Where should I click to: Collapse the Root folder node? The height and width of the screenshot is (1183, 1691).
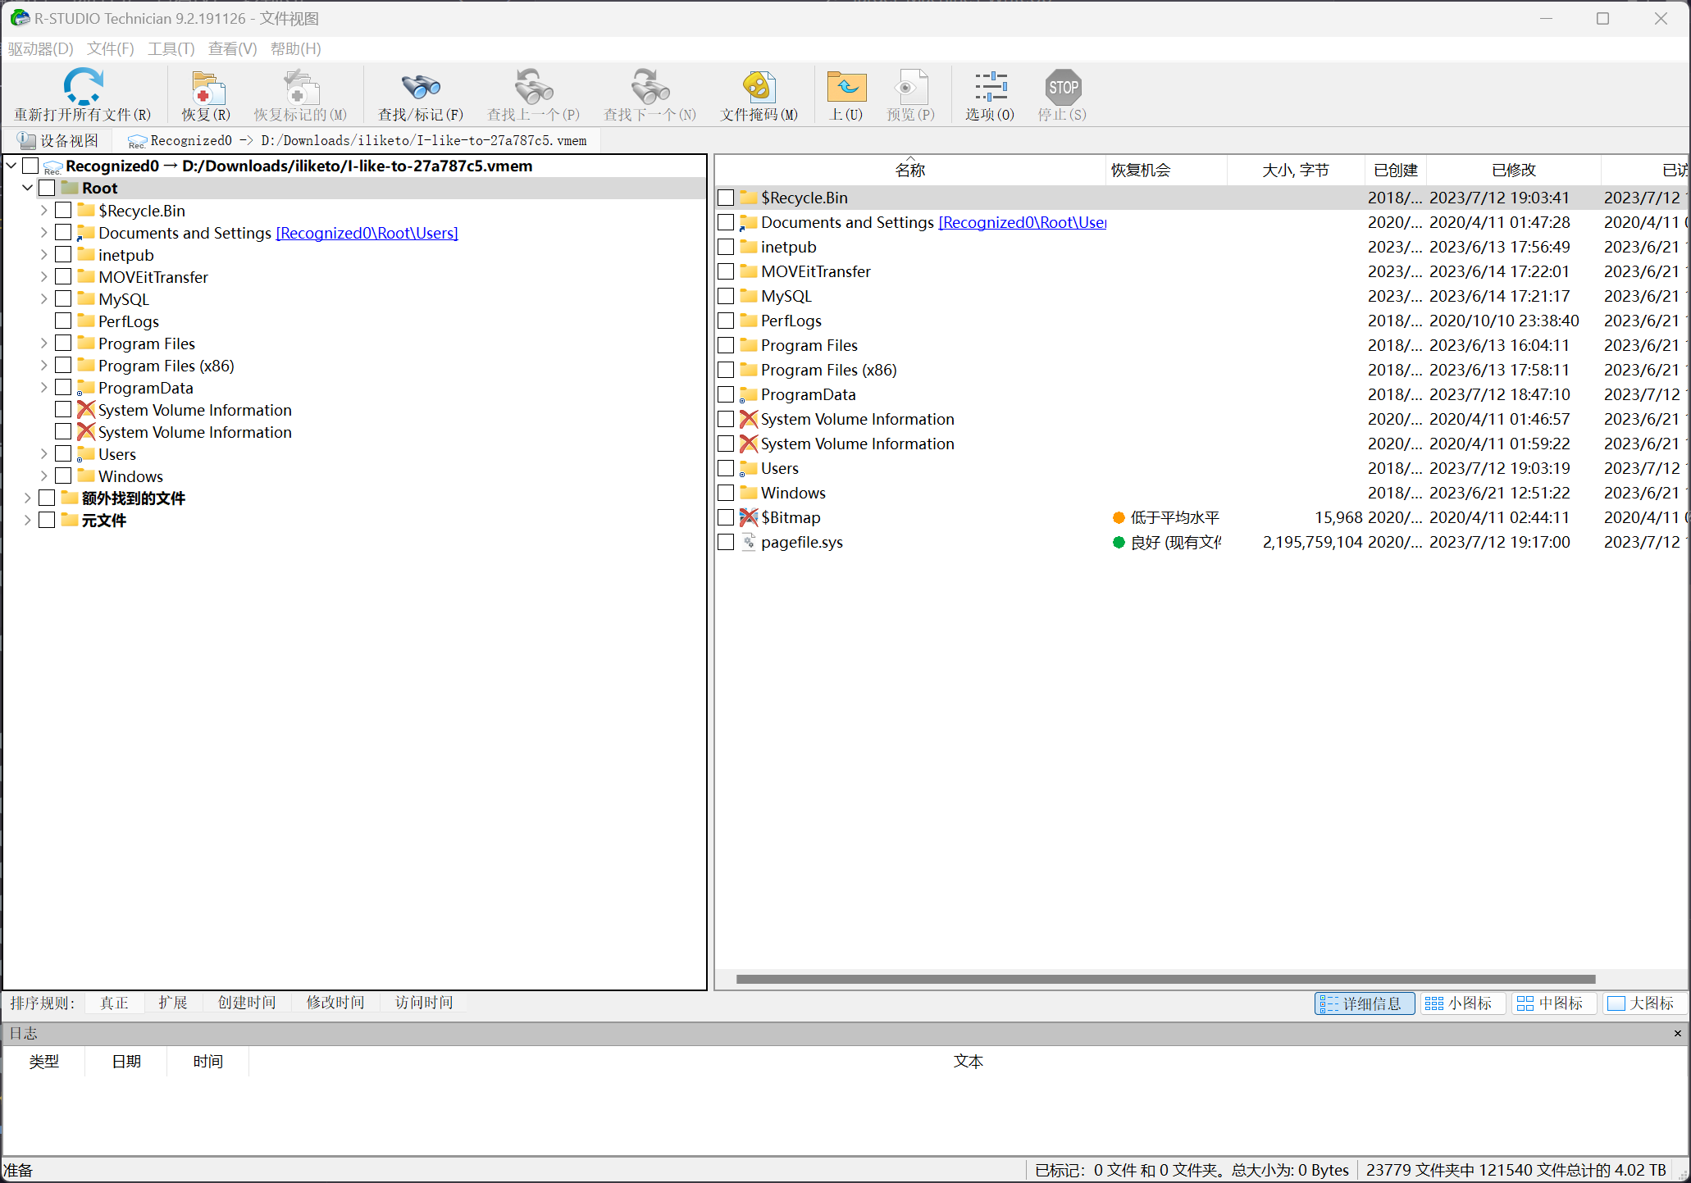[x=28, y=188]
